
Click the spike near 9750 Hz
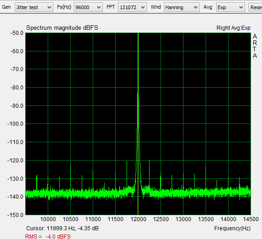coord(37,182)
